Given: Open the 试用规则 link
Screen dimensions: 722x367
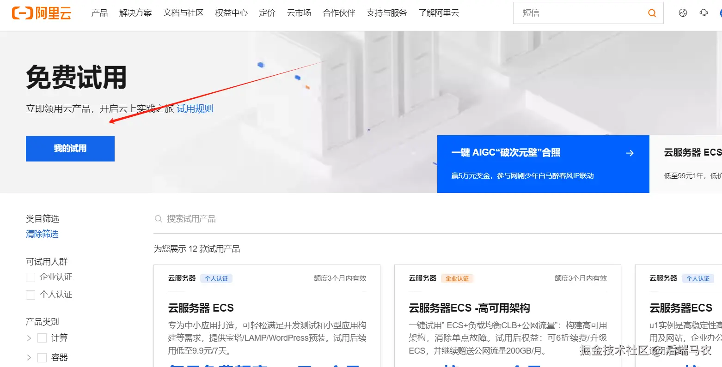Looking at the screenshot, I should (x=195, y=108).
